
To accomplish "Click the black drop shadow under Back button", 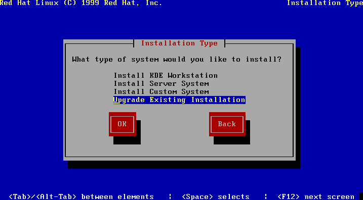I will point(232,140).
